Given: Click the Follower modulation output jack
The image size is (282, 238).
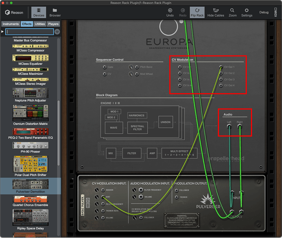Looking at the screenshot, I should pos(177,190).
